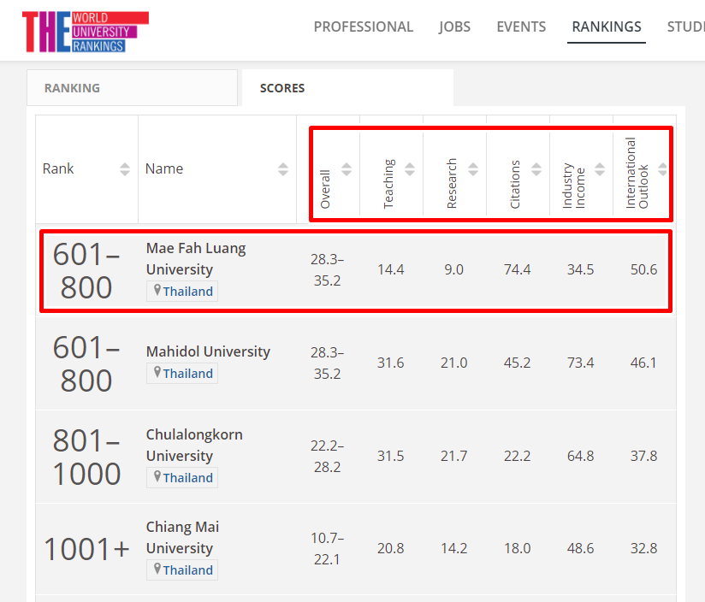Sort by Citations score arrows
The image size is (705, 602).
[536, 169]
